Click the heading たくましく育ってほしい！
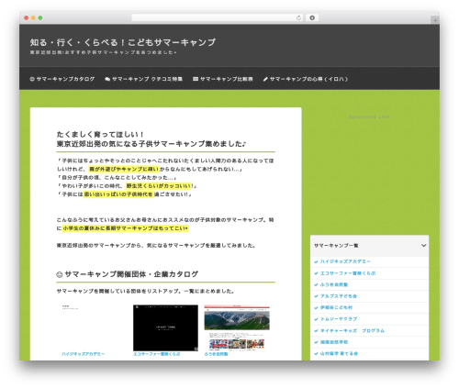Screen dimensions: 459x388 point(100,134)
